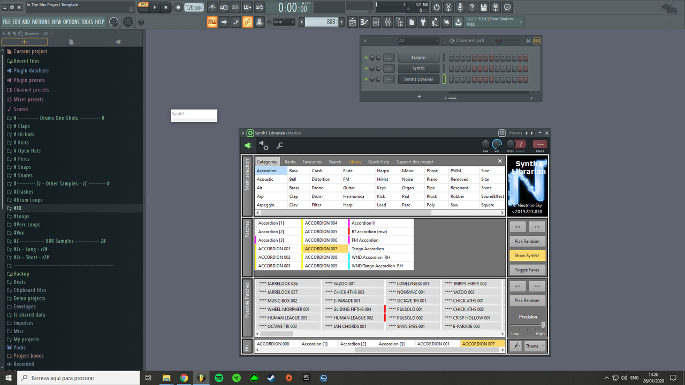This screenshot has height=385, width=685.
Task: Open the PATTERNS menu
Action: tap(41, 22)
